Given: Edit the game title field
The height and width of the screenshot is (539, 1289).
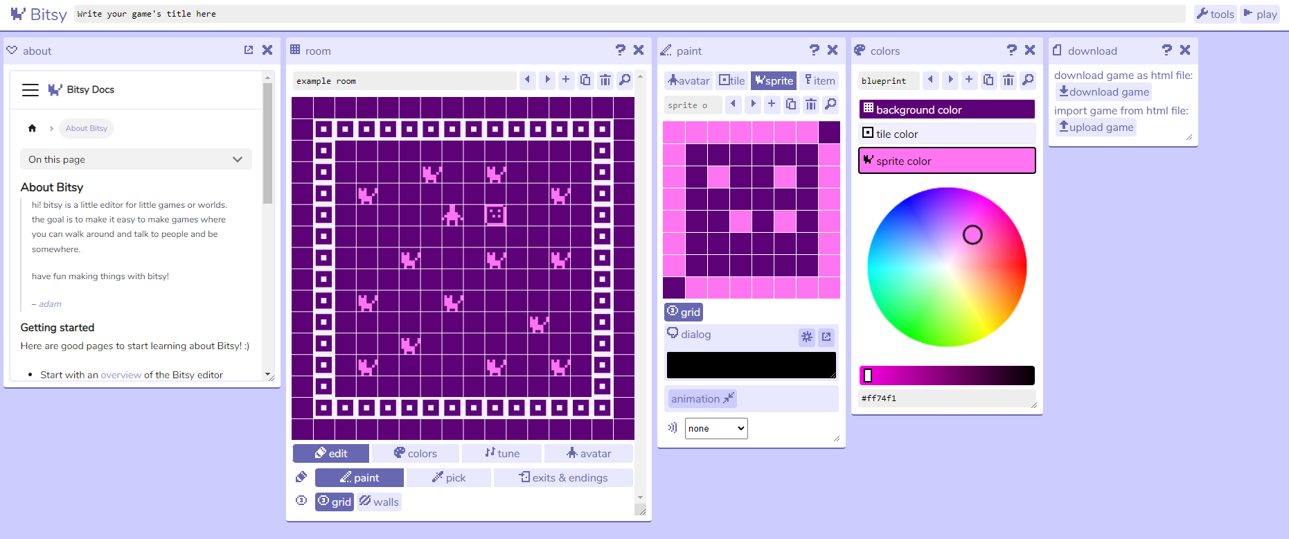Looking at the screenshot, I should 630,14.
